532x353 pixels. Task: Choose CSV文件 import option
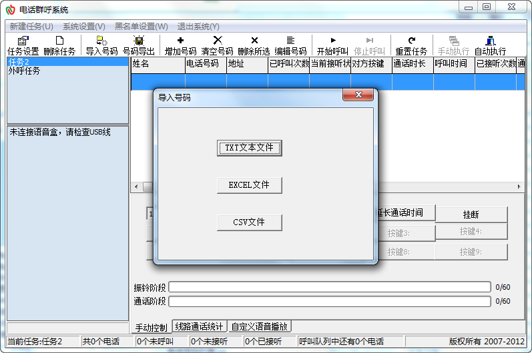(250, 222)
